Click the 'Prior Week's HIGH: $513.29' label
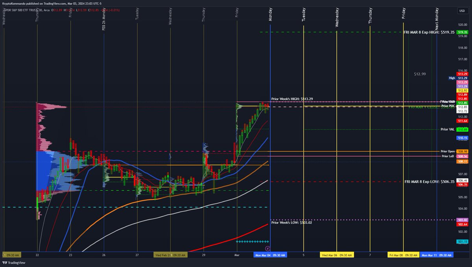 pos(292,99)
